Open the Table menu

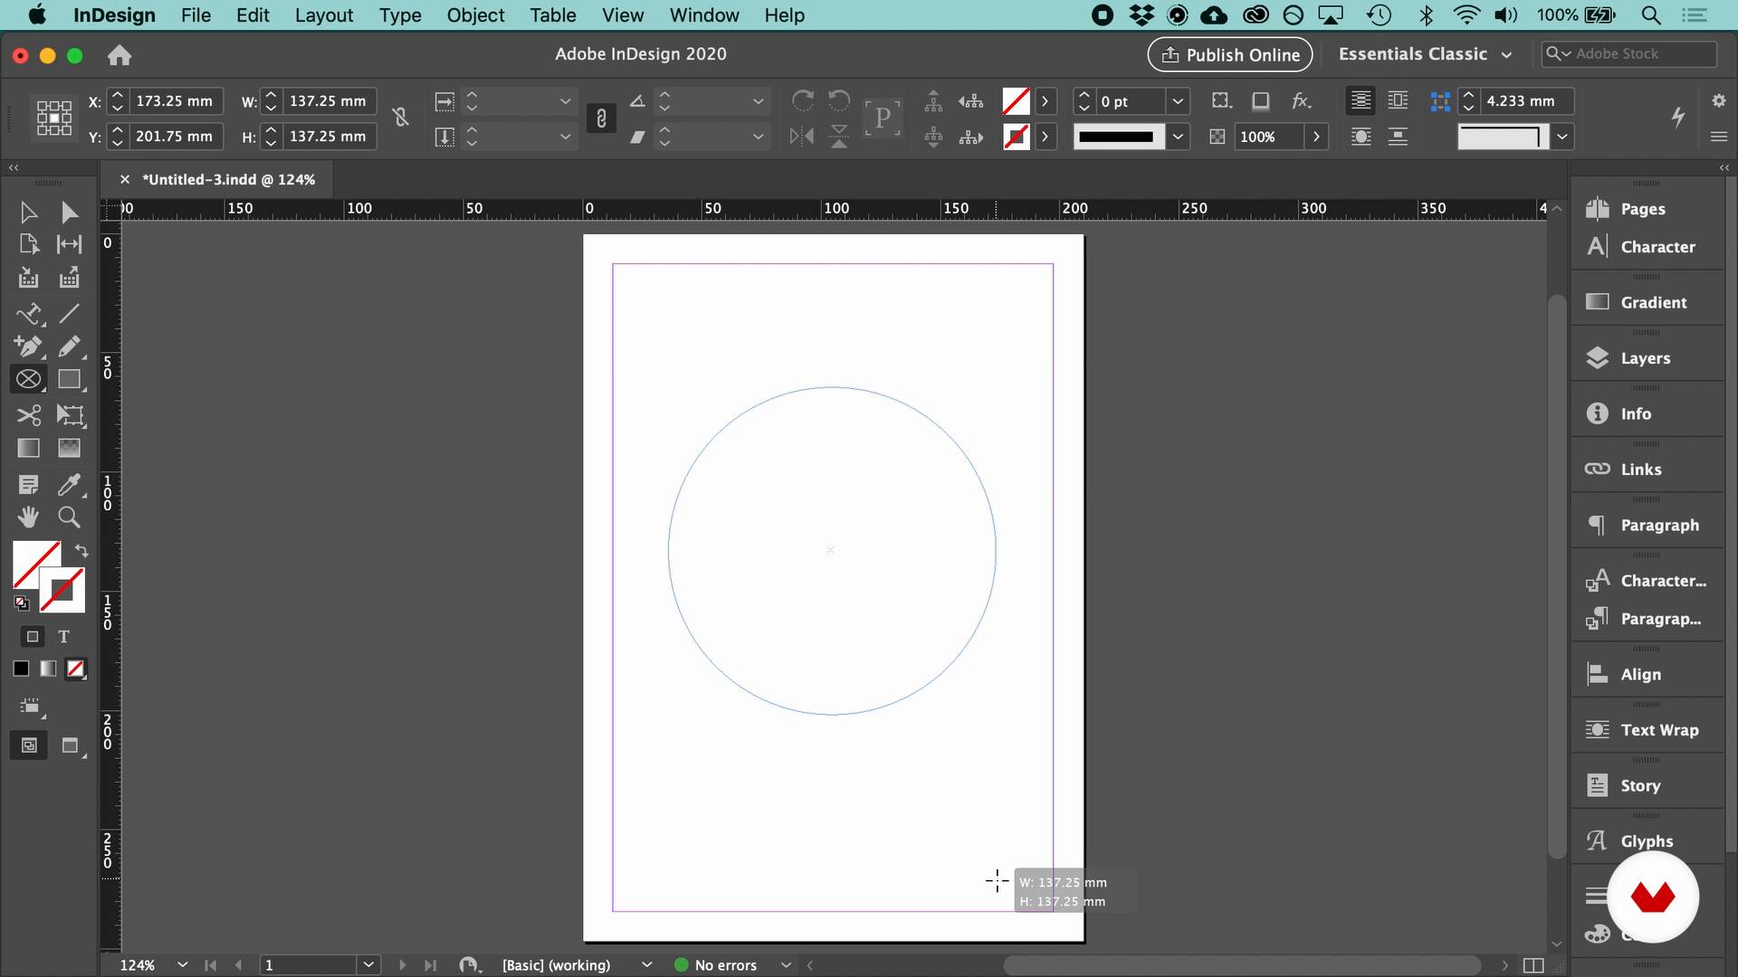(553, 15)
